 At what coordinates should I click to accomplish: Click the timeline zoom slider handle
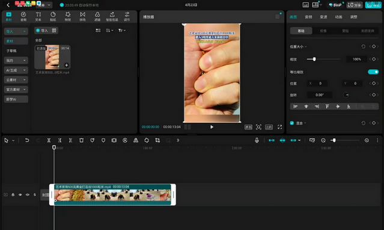click(334, 140)
